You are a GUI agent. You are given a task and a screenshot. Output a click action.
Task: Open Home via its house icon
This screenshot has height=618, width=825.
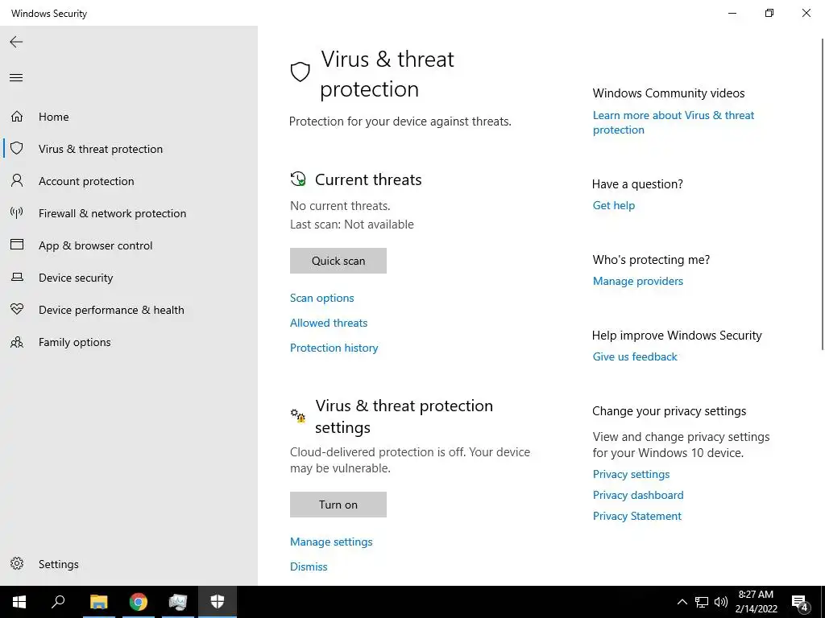click(x=17, y=116)
